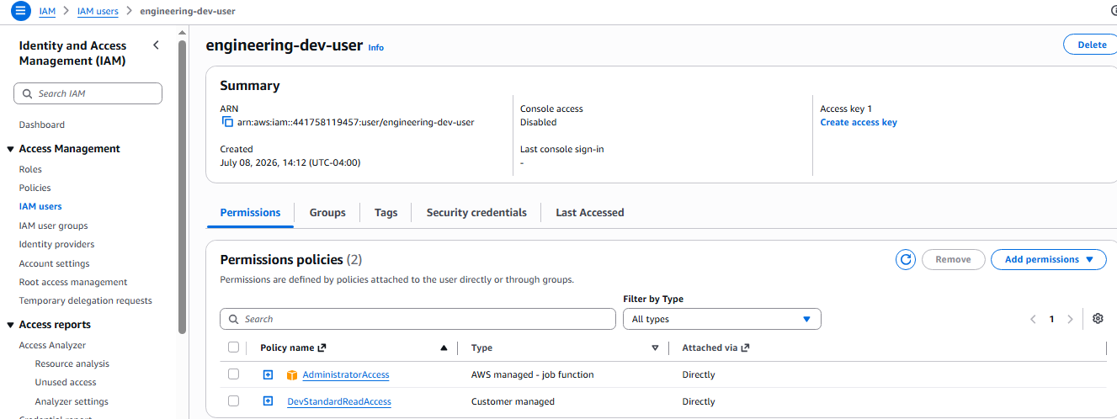Switch to the Permissions tab
The width and height of the screenshot is (1117, 419).
tap(250, 213)
